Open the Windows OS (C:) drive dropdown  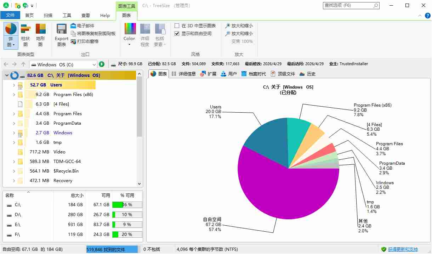[94, 64]
